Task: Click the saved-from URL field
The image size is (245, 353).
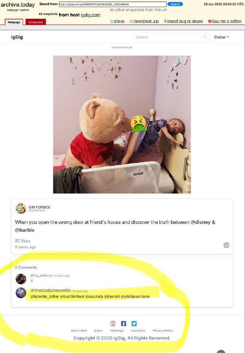Action: pyautogui.click(x=113, y=4)
